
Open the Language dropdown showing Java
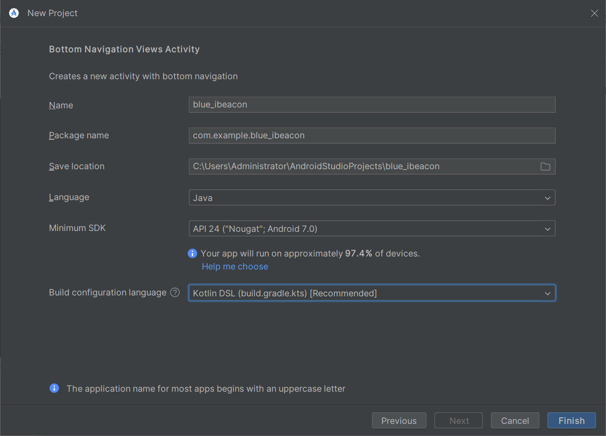click(x=372, y=197)
